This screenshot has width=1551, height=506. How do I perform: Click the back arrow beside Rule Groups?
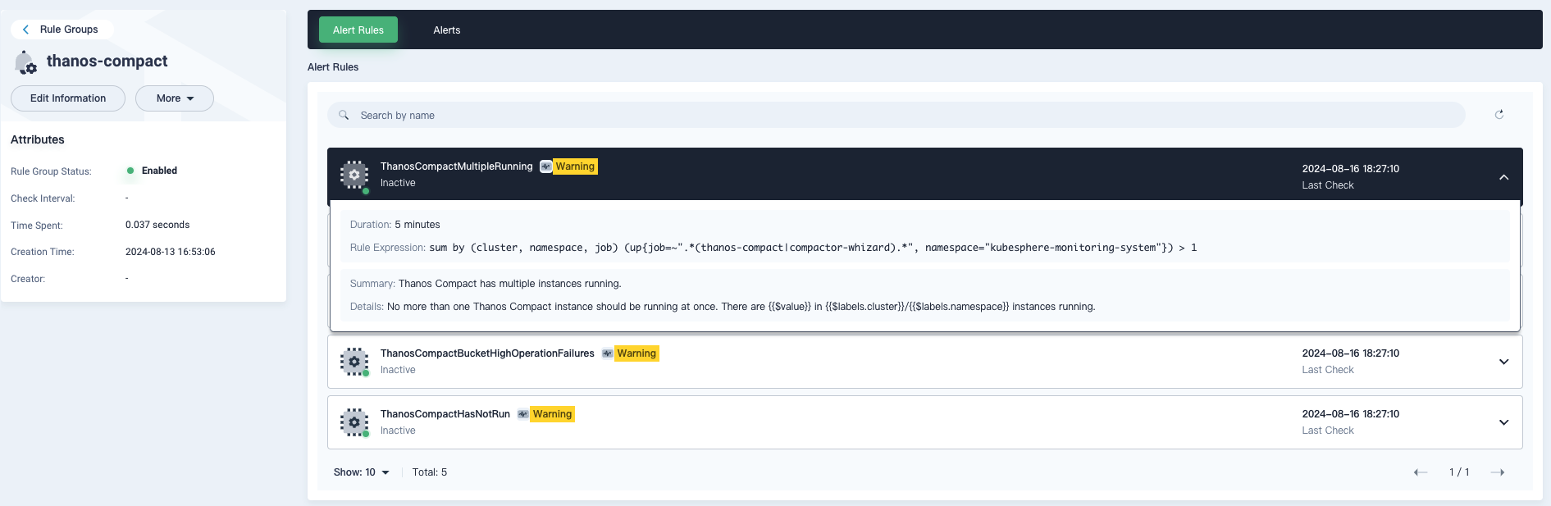coord(26,30)
